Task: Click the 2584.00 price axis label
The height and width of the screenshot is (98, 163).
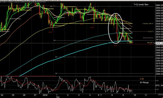Action: coord(159,58)
